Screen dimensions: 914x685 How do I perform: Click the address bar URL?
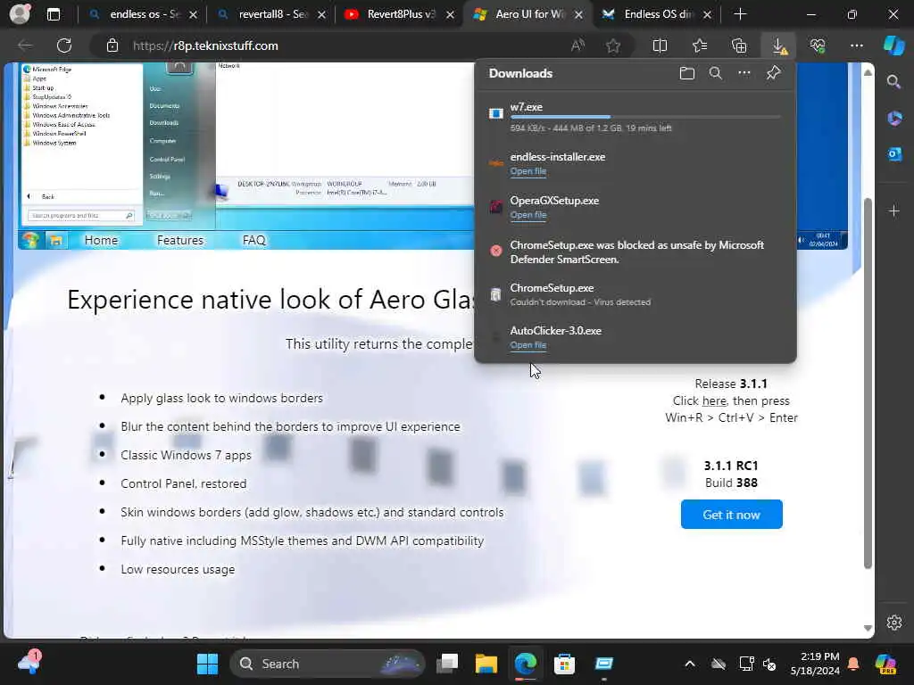tap(205, 45)
